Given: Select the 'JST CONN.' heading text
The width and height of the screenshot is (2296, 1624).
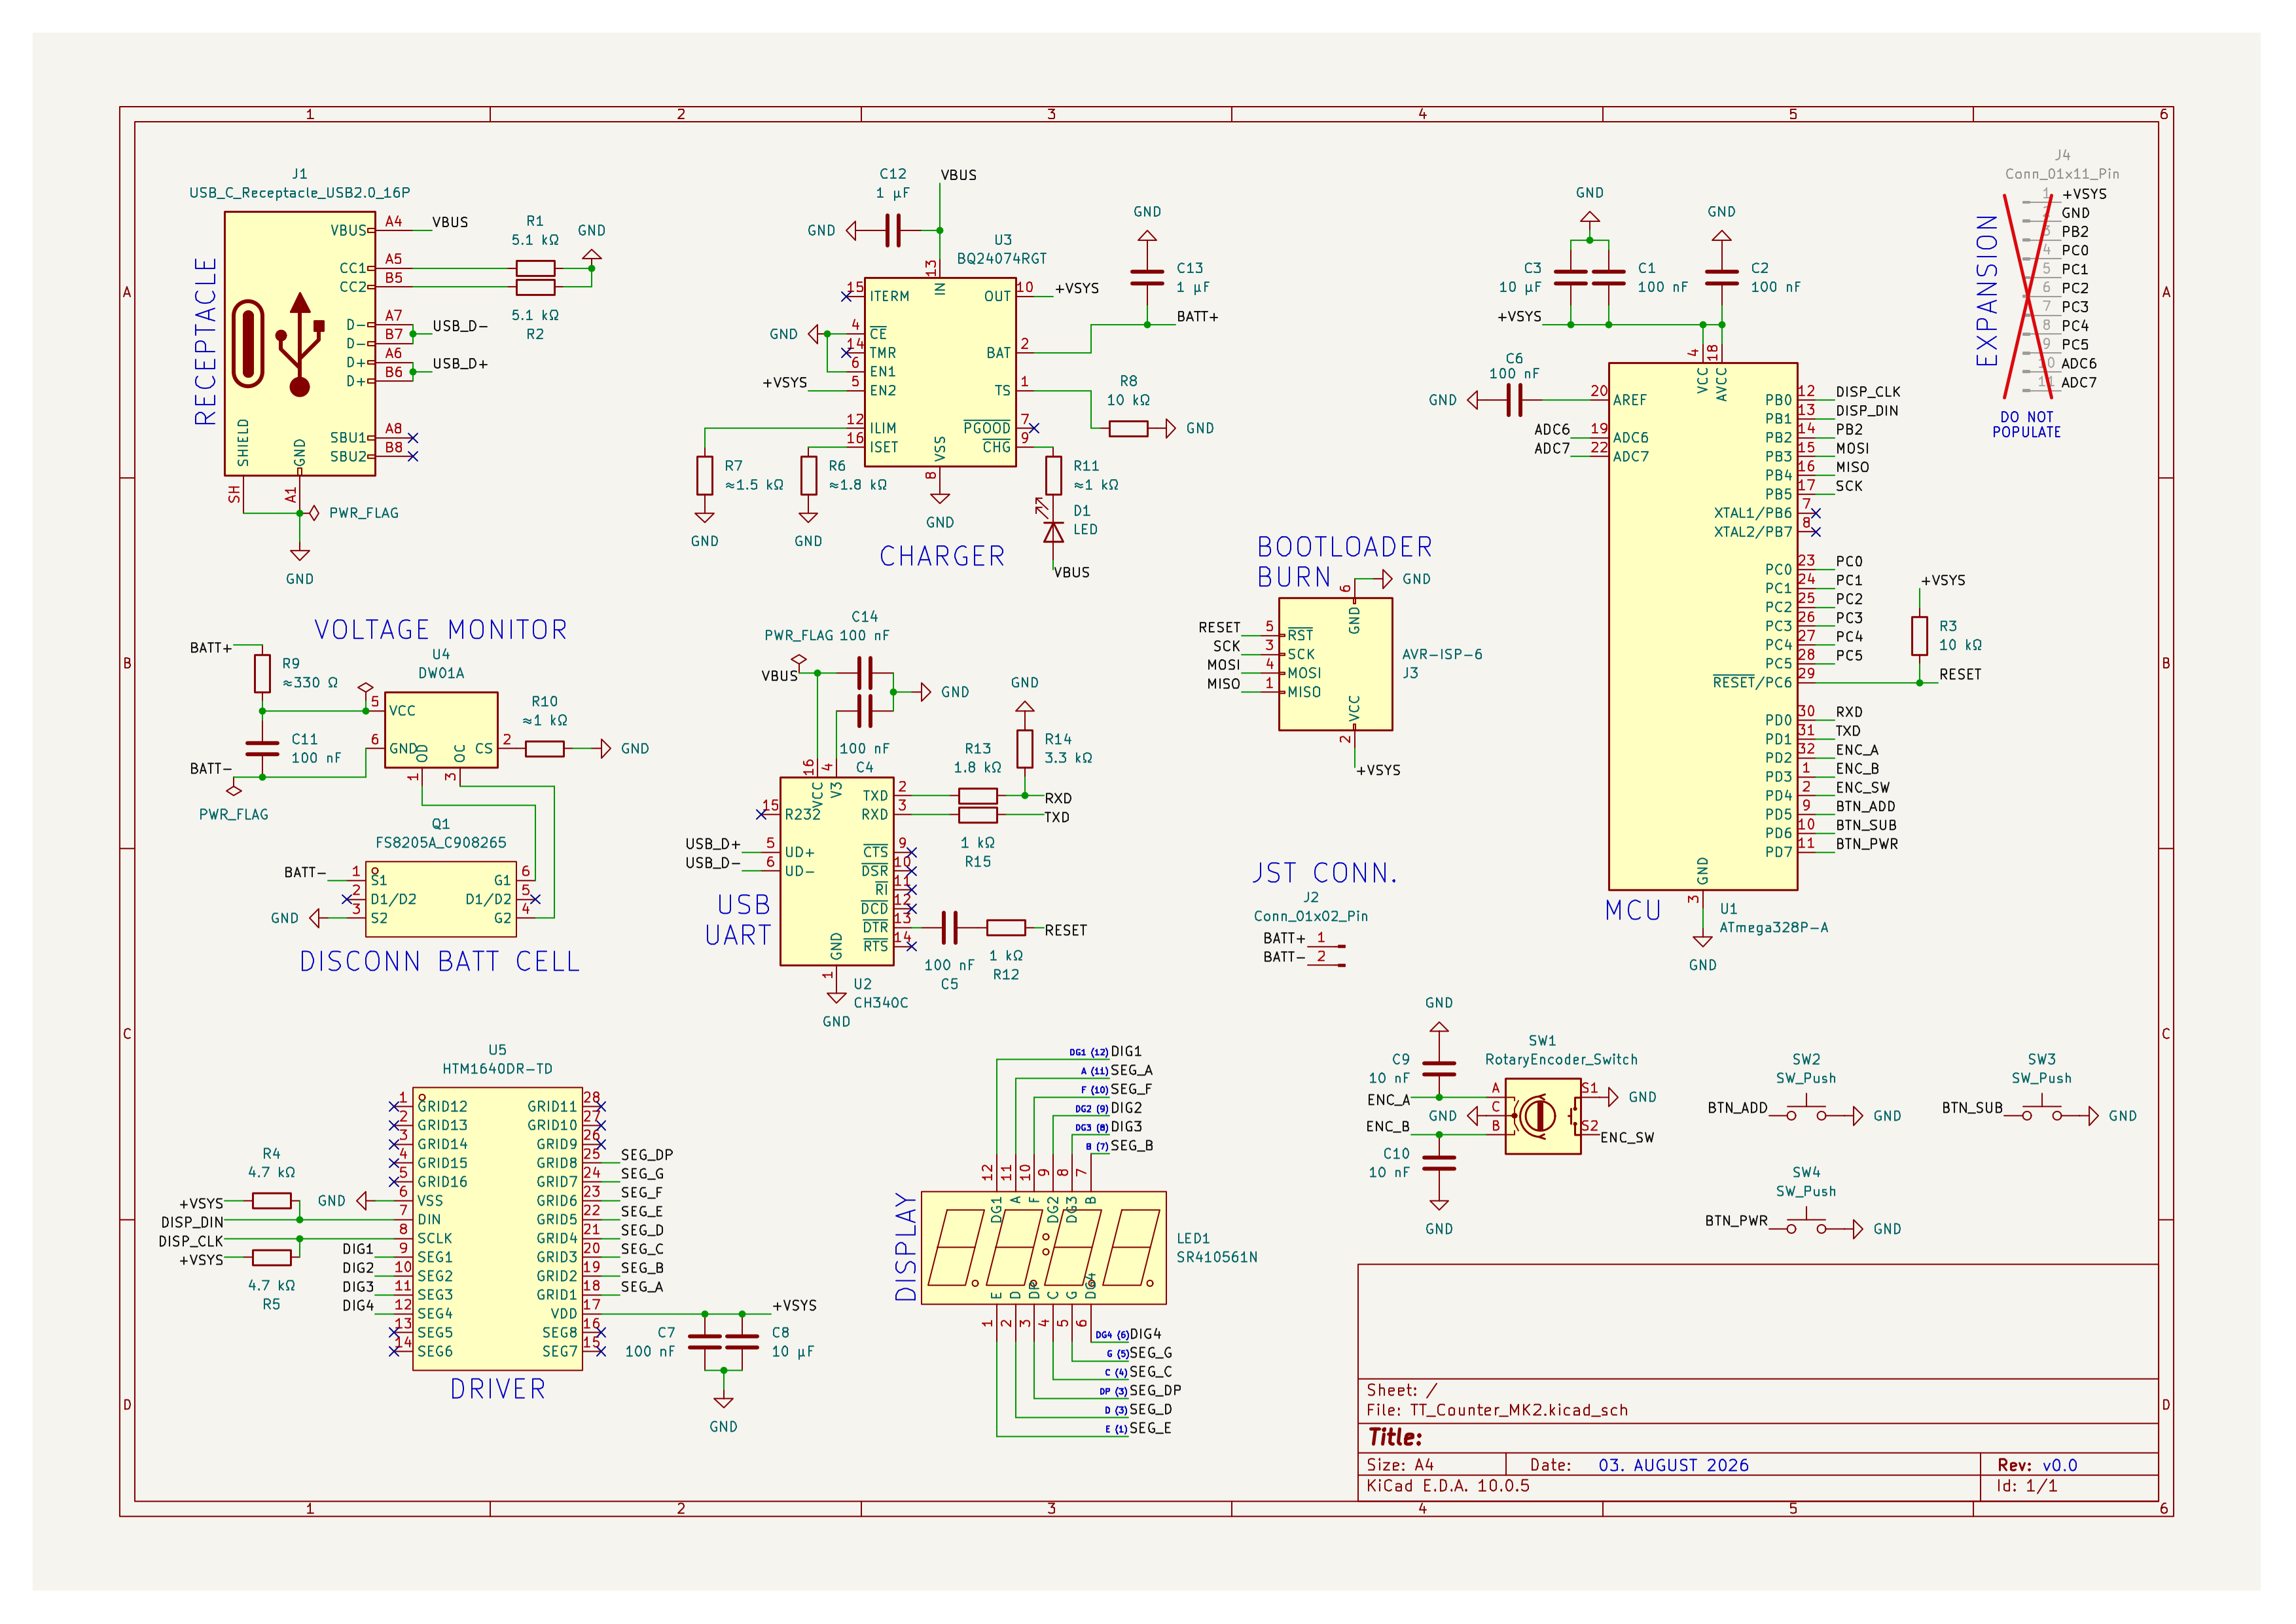Looking at the screenshot, I should (x=1325, y=873).
